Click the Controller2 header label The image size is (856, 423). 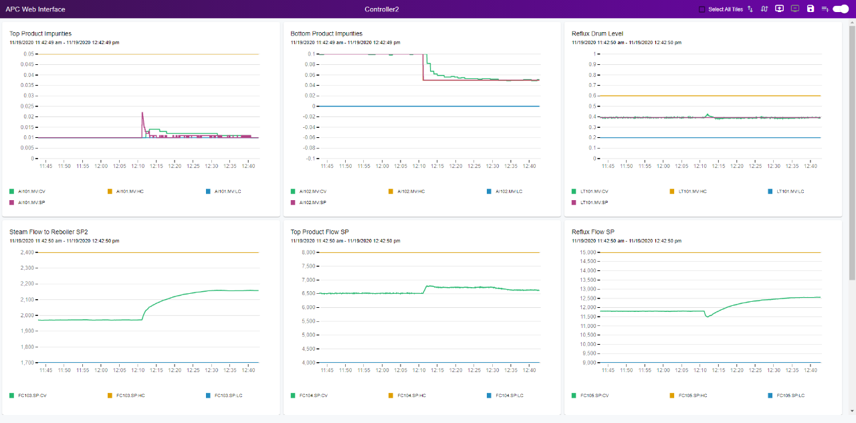(x=382, y=9)
